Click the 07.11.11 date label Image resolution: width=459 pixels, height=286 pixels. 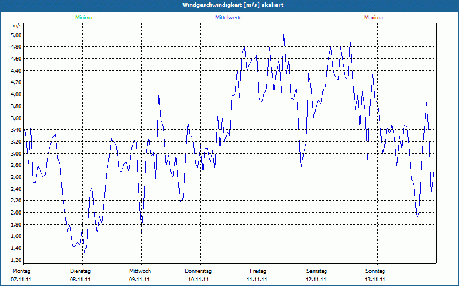coord(21,280)
